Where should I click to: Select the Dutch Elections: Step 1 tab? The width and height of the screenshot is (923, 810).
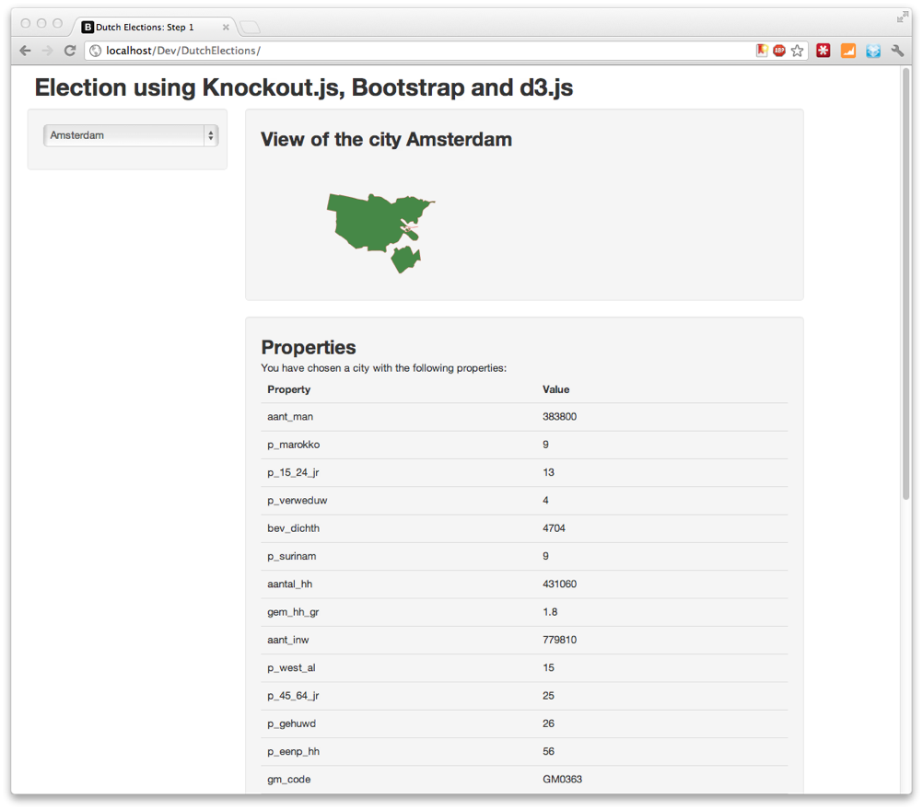click(x=147, y=27)
